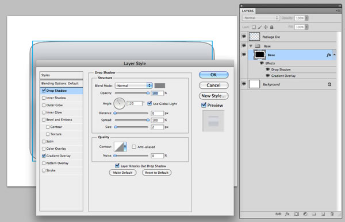Viewport: 345px width, 222px height.
Task: Create new fill or adjustment layer icon
Action: pyautogui.click(x=305, y=213)
